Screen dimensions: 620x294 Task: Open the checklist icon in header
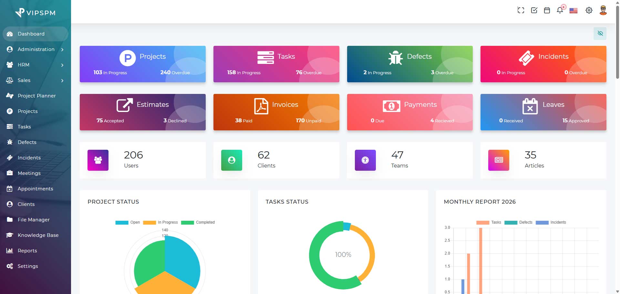point(534,10)
